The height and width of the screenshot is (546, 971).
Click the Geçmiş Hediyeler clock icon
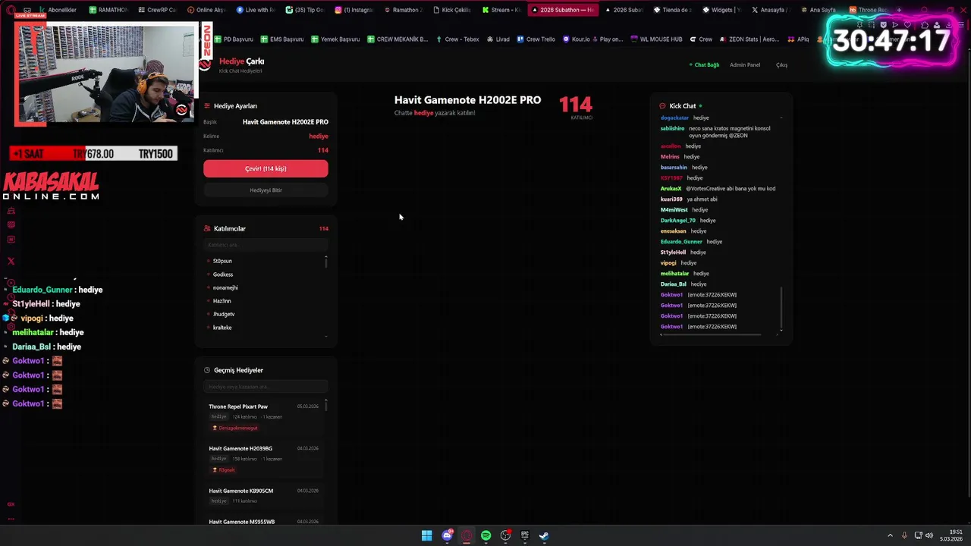pos(207,370)
